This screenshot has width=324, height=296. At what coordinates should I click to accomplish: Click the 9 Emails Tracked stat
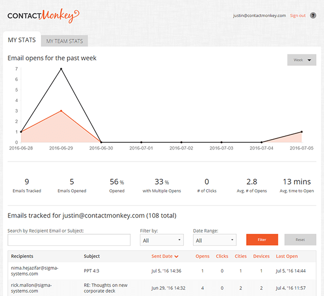click(x=27, y=186)
